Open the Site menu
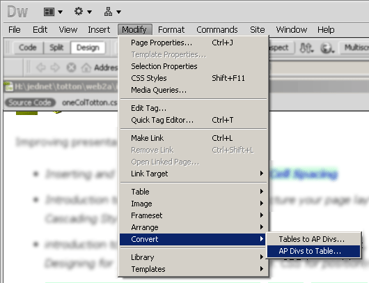369x283 pixels. pos(257,30)
